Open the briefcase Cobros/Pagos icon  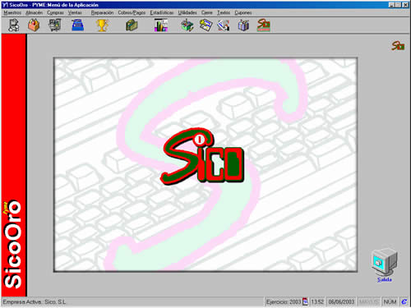(132, 25)
